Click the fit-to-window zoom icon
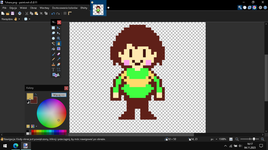This screenshot has height=150, width=268. click(231, 139)
